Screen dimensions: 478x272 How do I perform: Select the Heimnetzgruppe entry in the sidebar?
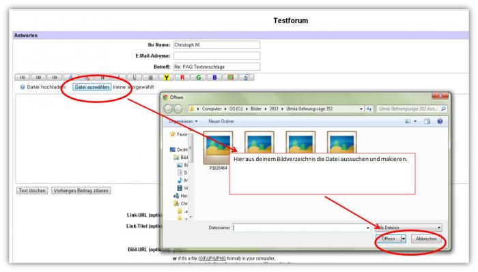click(x=180, y=196)
